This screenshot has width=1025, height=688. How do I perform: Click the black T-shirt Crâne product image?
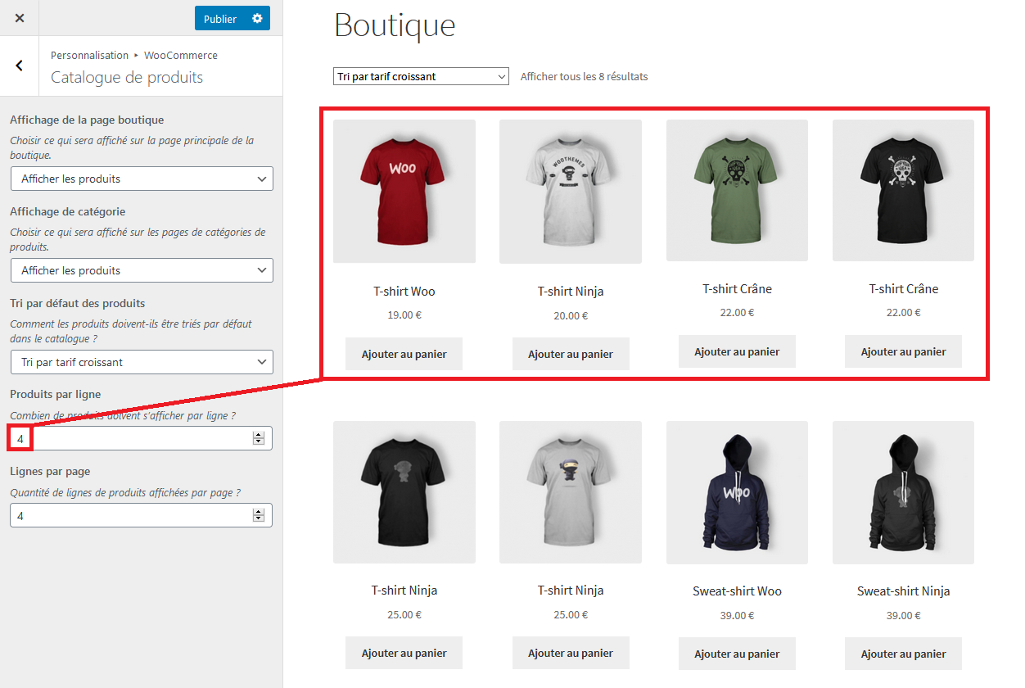[x=903, y=191]
